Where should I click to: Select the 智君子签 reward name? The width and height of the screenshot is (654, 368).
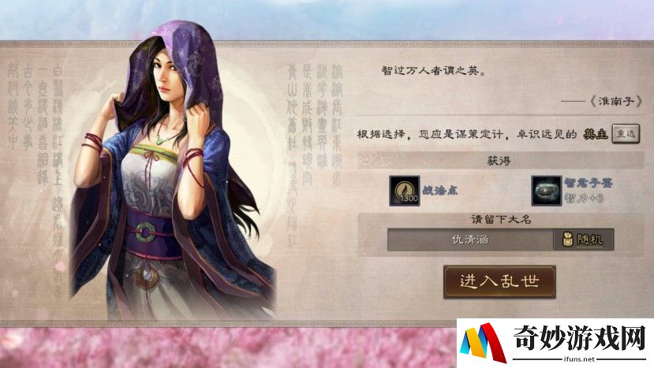[x=589, y=183]
